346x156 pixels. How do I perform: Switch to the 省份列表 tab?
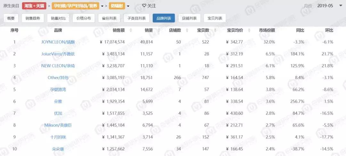coord(109,18)
